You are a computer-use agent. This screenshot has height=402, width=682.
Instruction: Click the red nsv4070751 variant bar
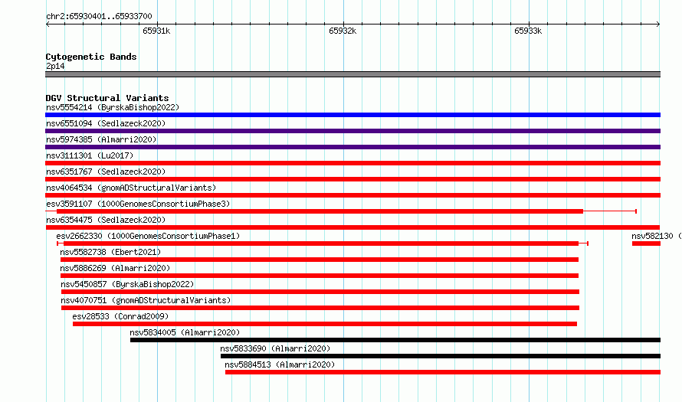tap(320, 308)
